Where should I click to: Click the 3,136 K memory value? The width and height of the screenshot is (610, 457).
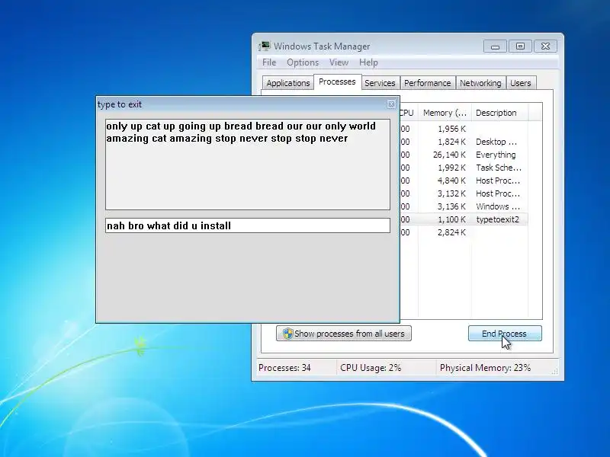(451, 206)
